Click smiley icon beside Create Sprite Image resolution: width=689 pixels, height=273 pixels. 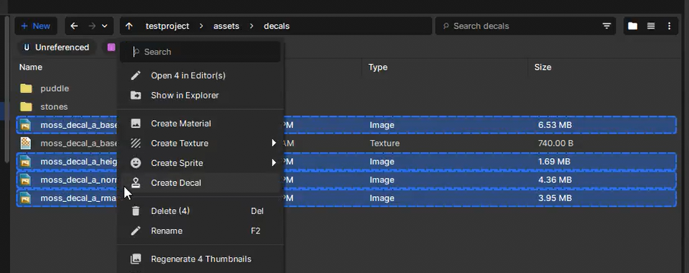pyautogui.click(x=136, y=163)
